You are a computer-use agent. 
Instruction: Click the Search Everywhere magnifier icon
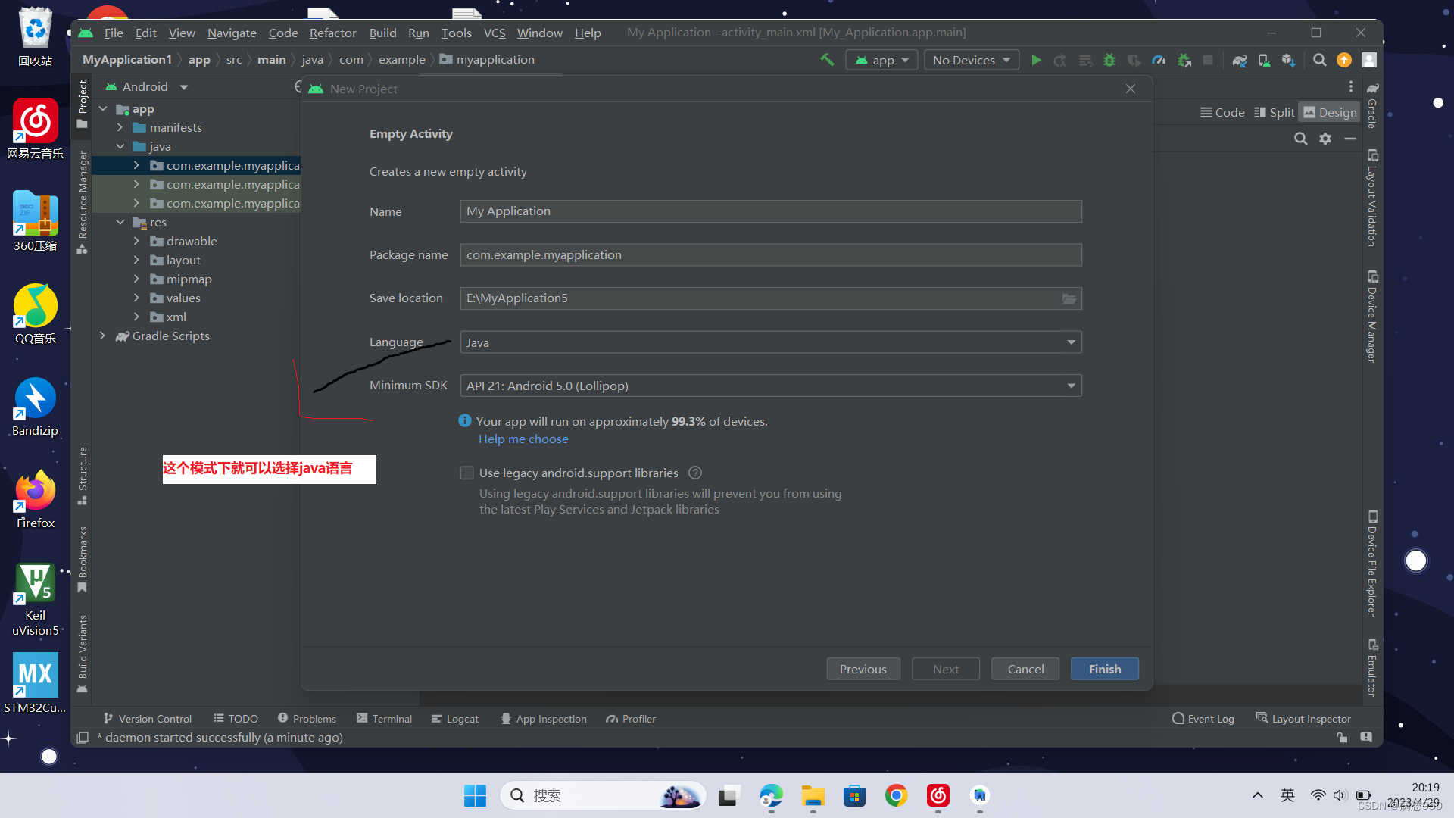(1319, 60)
